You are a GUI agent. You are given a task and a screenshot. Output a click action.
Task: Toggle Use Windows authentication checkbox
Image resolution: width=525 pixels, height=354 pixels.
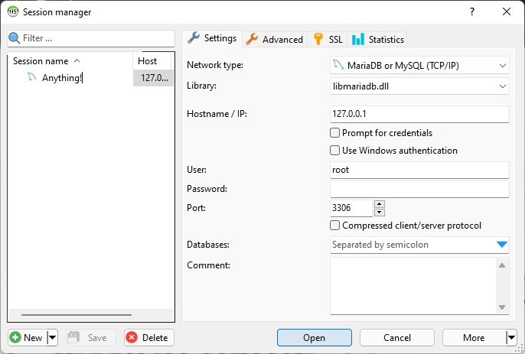[x=335, y=151]
